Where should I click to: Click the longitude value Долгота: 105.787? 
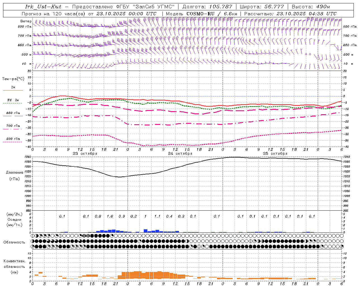pyautogui.click(x=207, y=7)
